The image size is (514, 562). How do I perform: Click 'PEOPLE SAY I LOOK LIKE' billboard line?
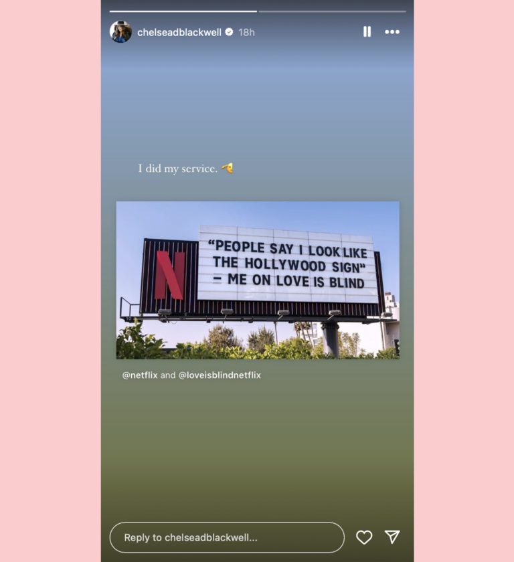click(288, 249)
